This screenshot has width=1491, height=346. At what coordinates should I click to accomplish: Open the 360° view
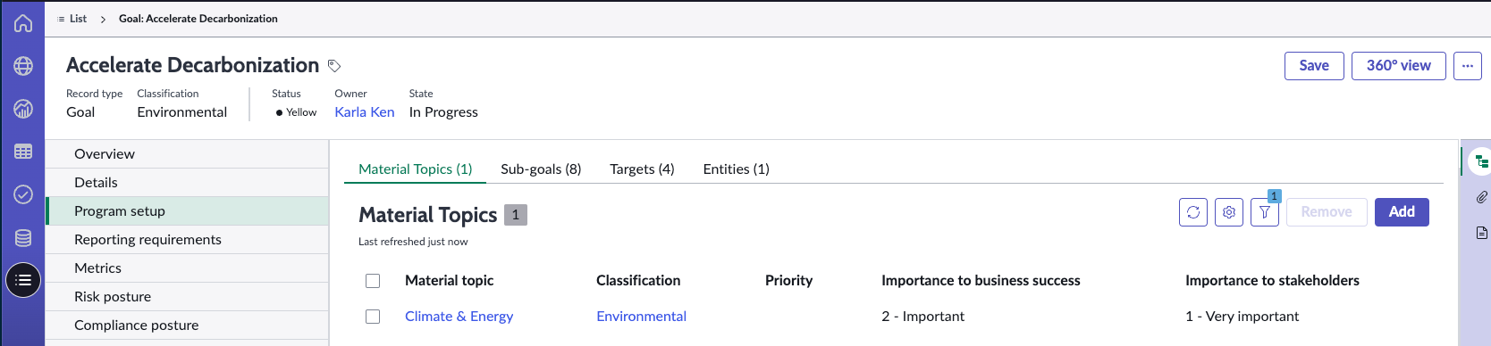click(1398, 66)
